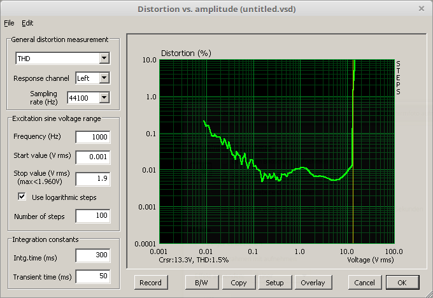Open the Response channel dropdown
The width and height of the screenshot is (433, 298).
coord(104,78)
